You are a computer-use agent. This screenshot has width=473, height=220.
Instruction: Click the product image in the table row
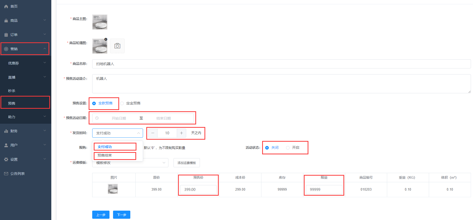113,189
